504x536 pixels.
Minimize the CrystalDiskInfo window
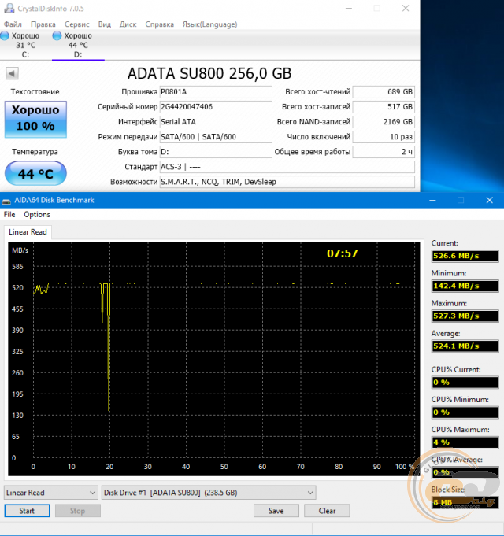349,8
